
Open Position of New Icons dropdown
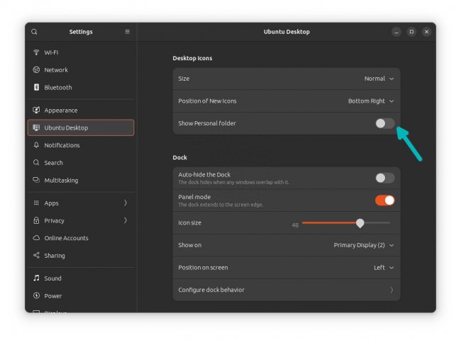[x=371, y=101]
